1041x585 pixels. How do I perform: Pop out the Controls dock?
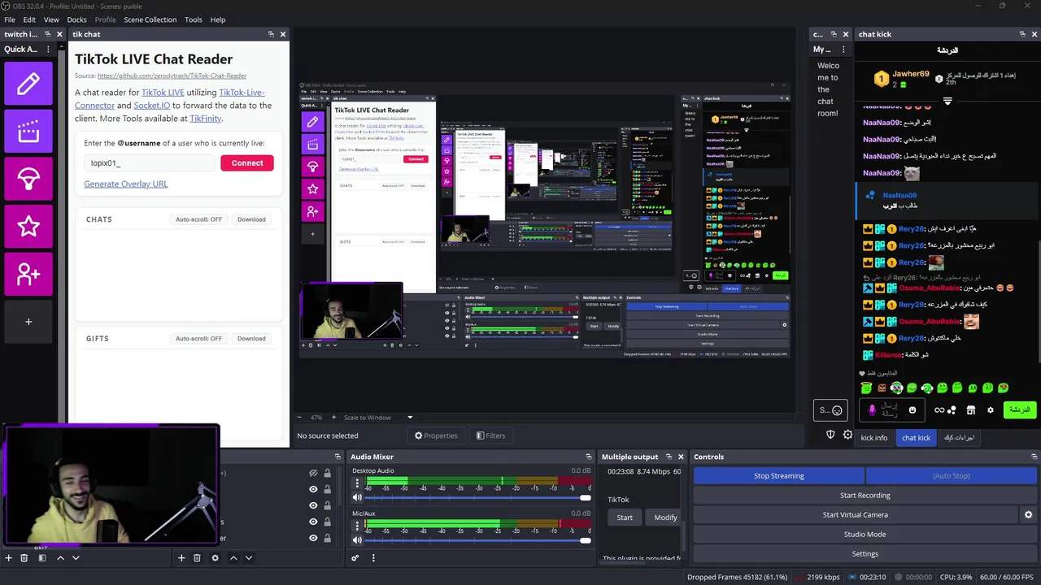(1034, 457)
